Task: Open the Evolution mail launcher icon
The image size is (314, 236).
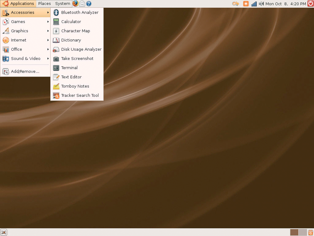Action: coord(82,3)
